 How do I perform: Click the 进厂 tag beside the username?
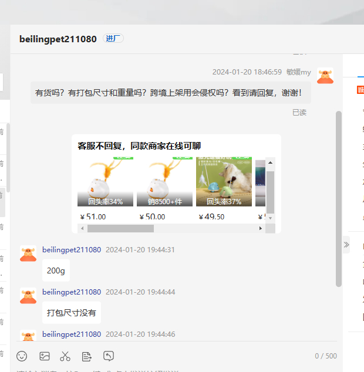tap(113, 39)
